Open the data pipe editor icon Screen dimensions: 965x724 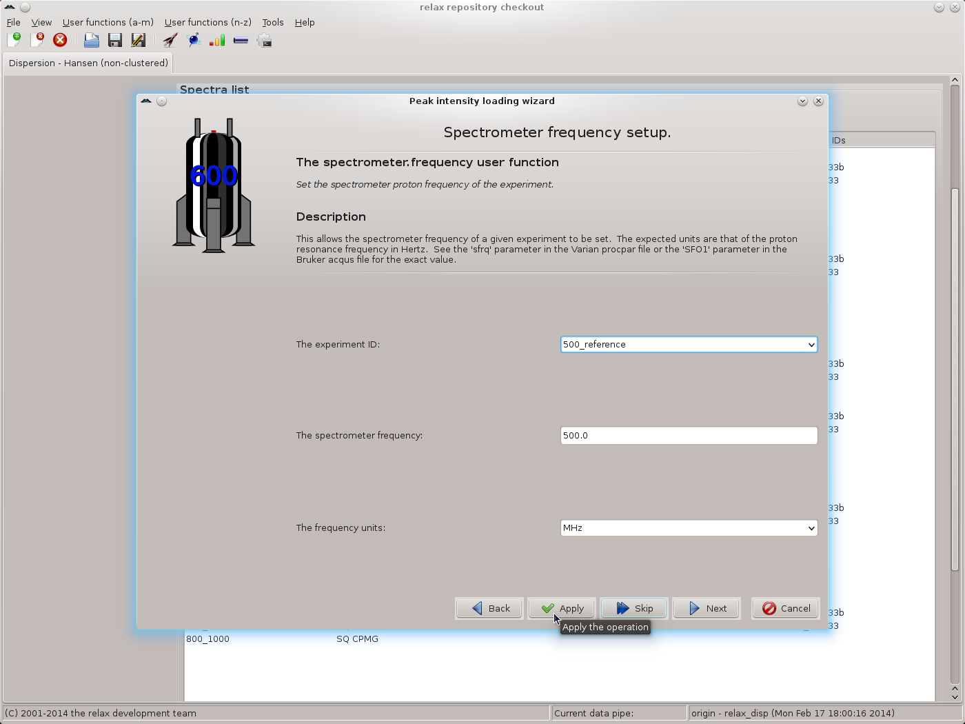coord(241,40)
